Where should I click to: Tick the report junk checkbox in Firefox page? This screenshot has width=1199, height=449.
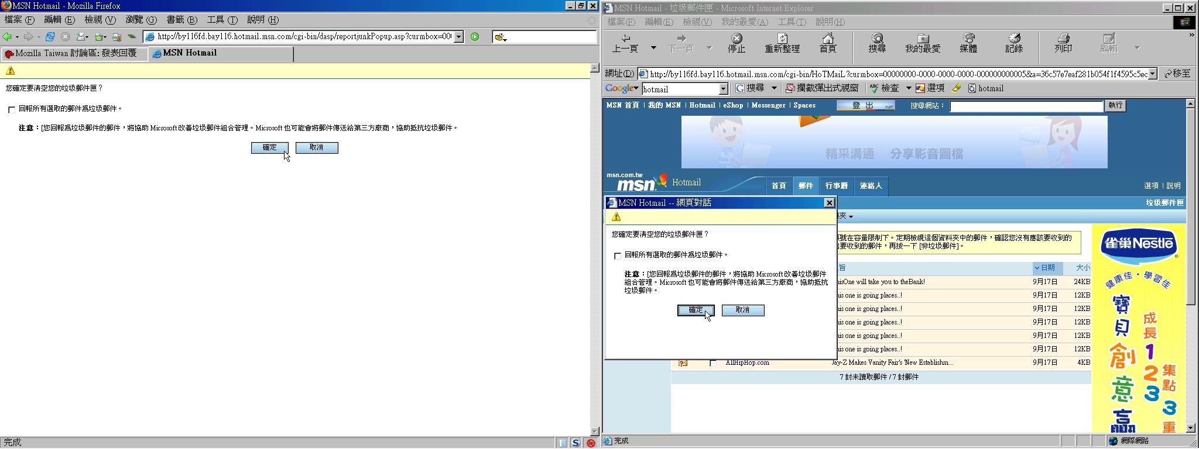coord(11,109)
